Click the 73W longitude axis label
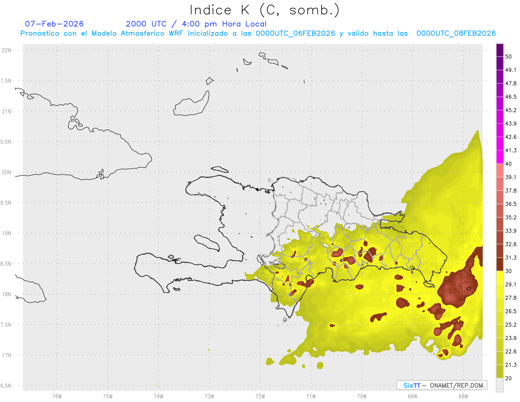The width and height of the screenshot is (520, 402). pyautogui.click(x=209, y=396)
